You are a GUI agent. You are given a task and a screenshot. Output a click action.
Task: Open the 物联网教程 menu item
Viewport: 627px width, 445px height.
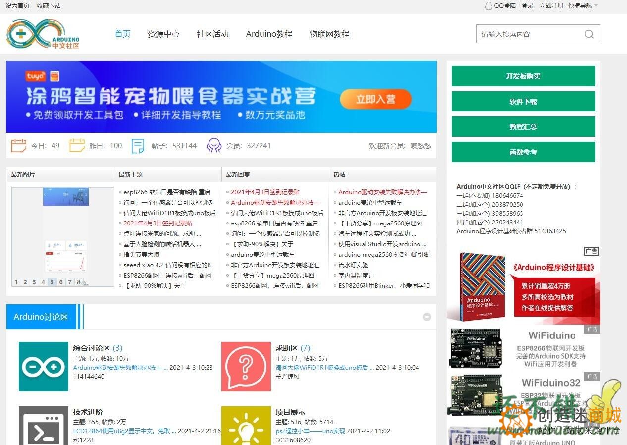(329, 34)
